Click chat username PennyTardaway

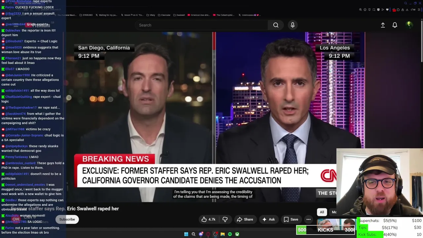point(17,157)
